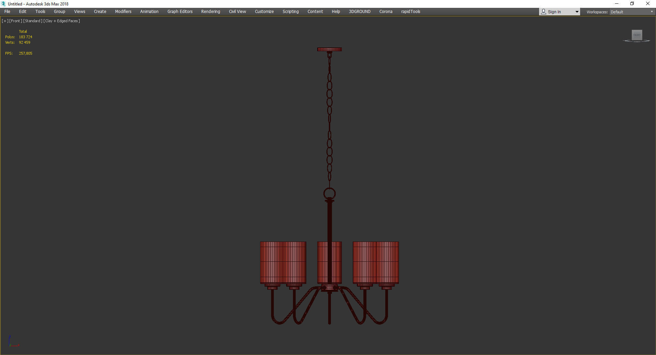Open the Edit menu
Screen dimensions: 656x355
23,12
